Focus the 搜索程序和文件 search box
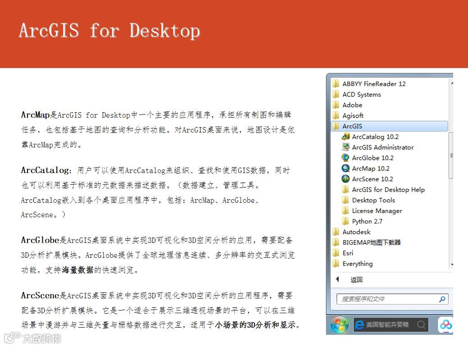 pyautogui.click(x=392, y=299)
